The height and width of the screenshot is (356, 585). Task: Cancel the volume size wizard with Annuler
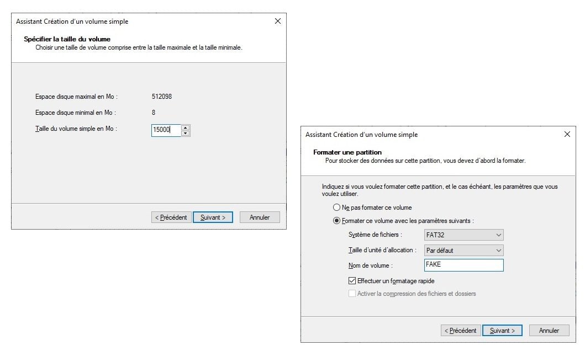pyautogui.click(x=260, y=217)
